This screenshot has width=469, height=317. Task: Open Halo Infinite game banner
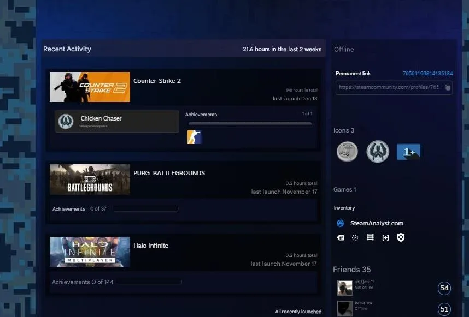90,252
